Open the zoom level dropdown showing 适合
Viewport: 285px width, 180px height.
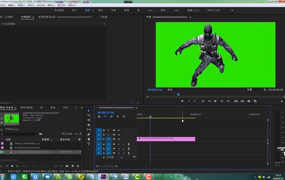(x=174, y=90)
